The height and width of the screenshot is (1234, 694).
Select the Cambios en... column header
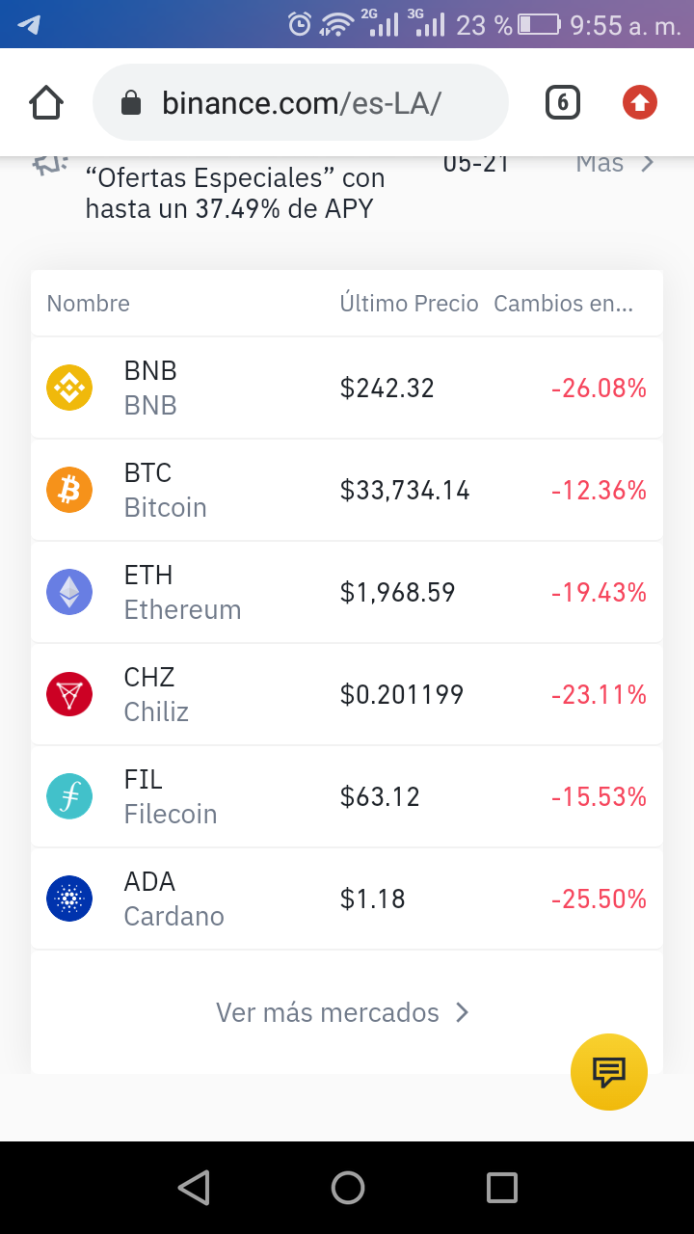563,304
